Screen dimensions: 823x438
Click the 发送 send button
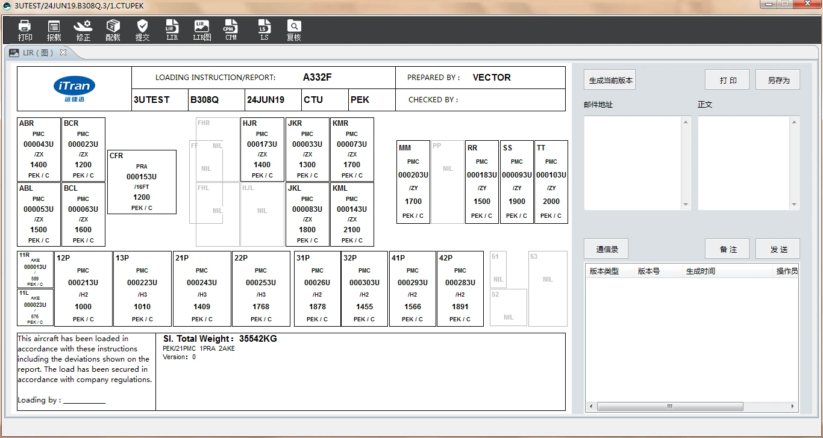point(777,248)
